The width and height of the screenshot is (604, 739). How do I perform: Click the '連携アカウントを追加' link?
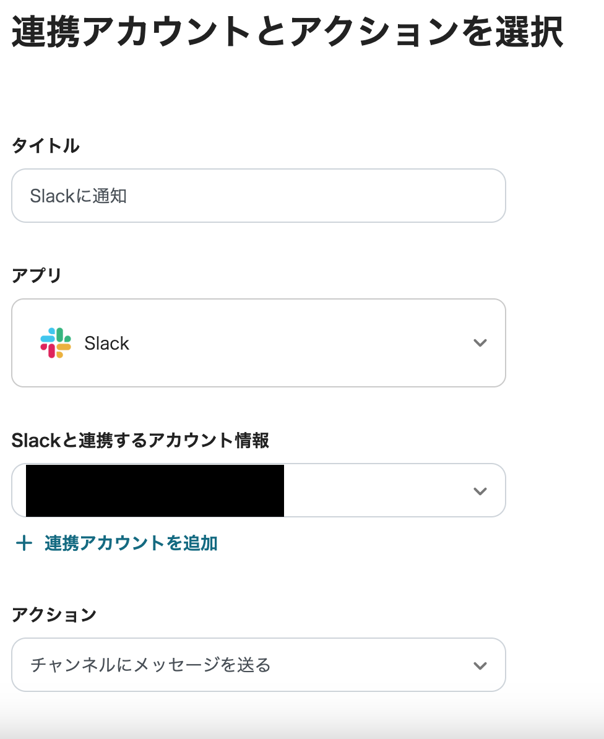click(x=131, y=543)
